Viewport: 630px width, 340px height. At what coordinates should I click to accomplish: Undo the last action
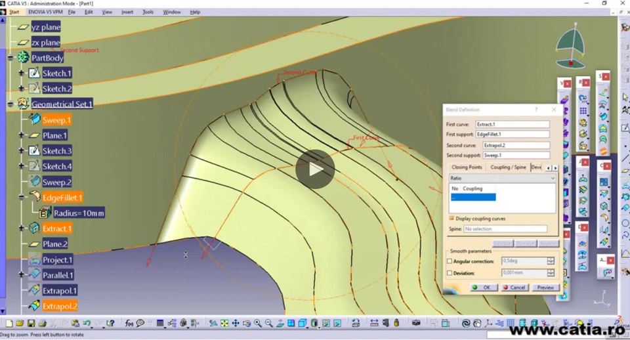[87, 323]
